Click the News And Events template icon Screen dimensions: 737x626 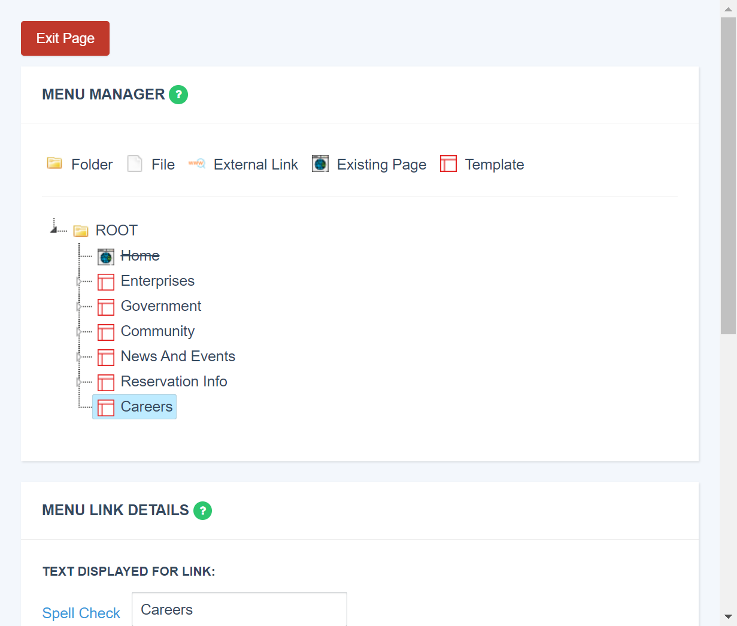pyautogui.click(x=106, y=357)
